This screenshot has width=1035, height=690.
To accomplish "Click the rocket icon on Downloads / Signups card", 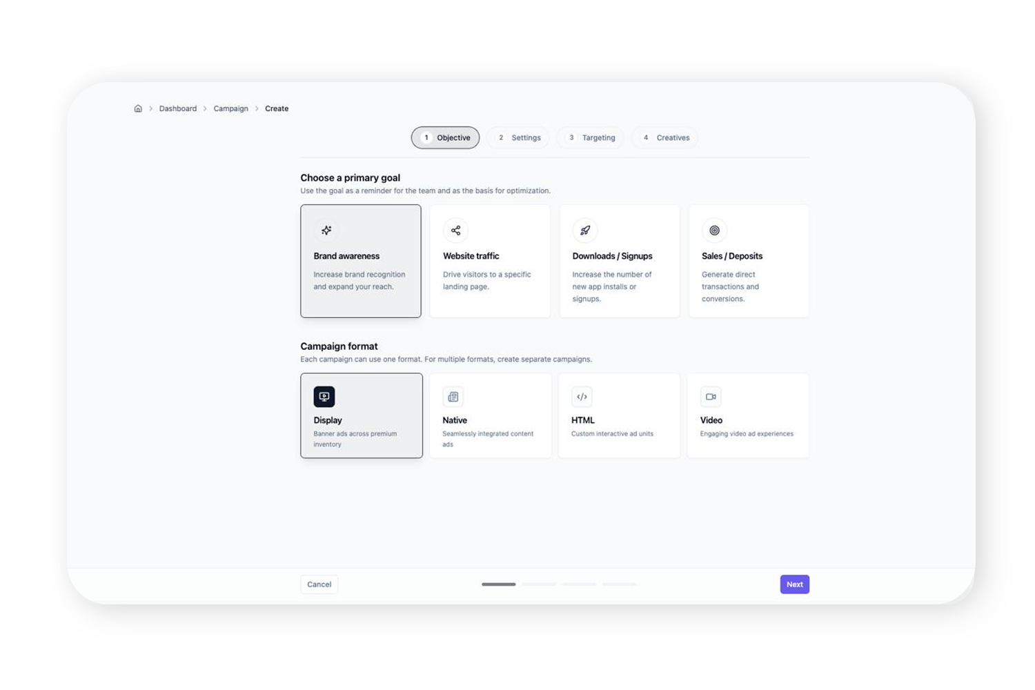I will click(584, 230).
